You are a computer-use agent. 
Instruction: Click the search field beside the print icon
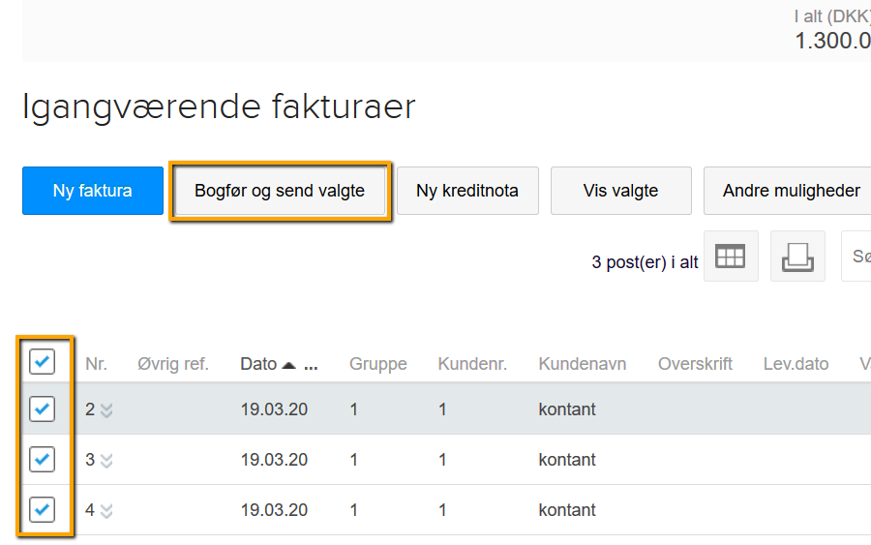point(856,257)
